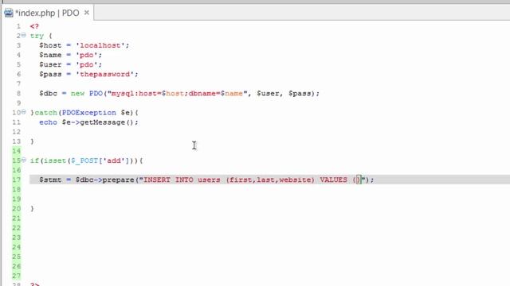Viewport: 510px width, 286px height.
Task: Collapse the try block at line 2
Action: [x=24, y=35]
